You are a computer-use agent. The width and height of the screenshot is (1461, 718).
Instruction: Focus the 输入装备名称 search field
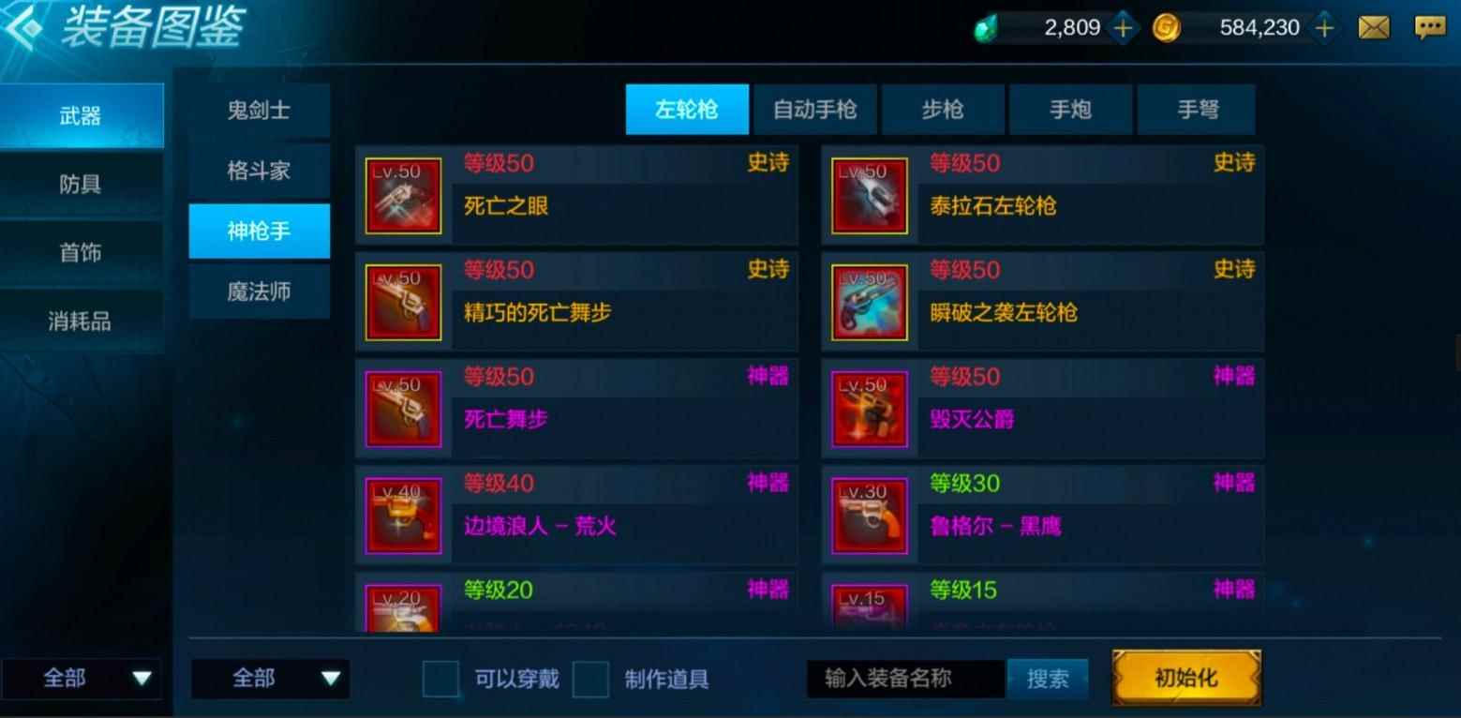pyautogui.click(x=906, y=679)
